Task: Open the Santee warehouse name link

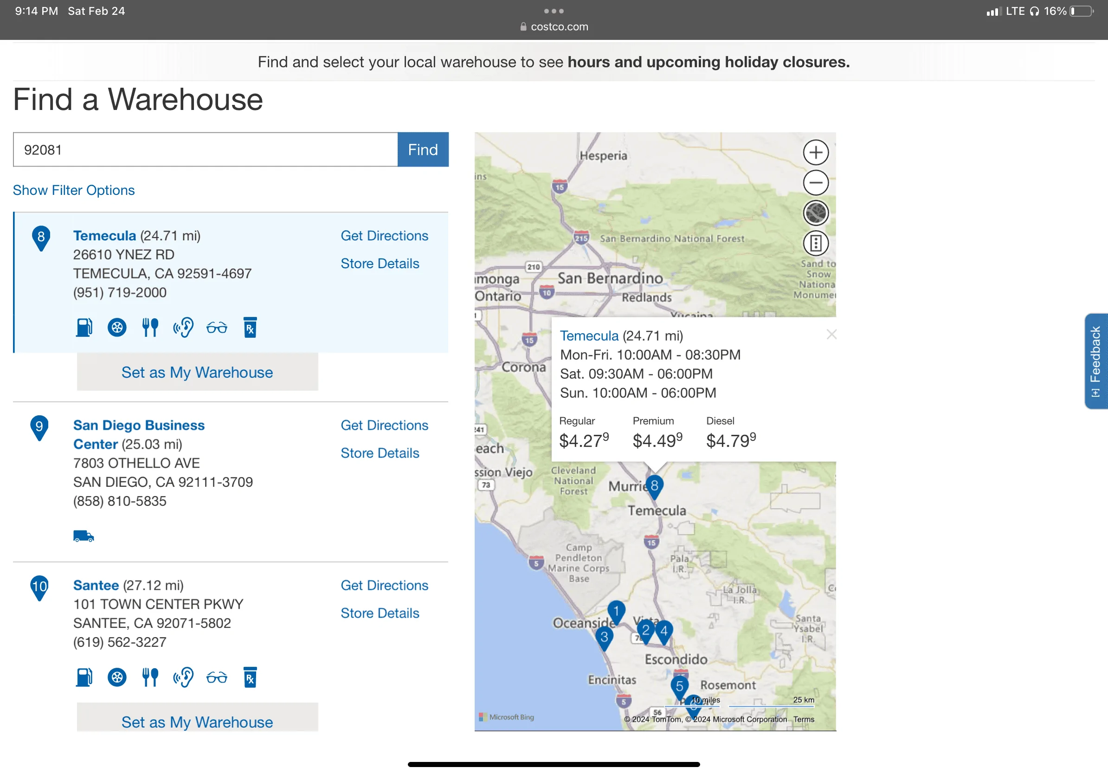Action: (x=96, y=585)
